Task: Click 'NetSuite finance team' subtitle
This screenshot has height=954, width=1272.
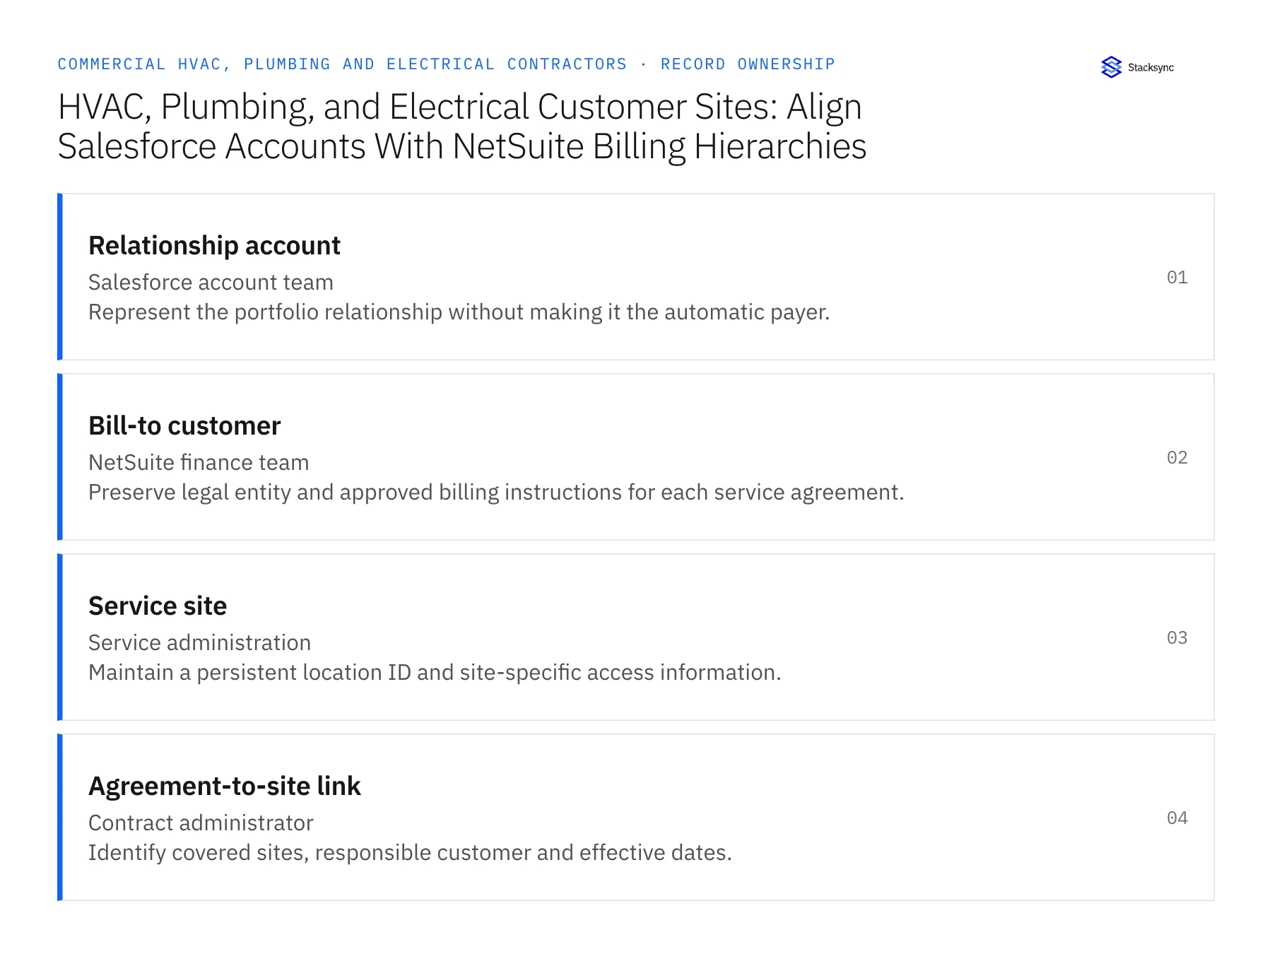Action: click(199, 462)
